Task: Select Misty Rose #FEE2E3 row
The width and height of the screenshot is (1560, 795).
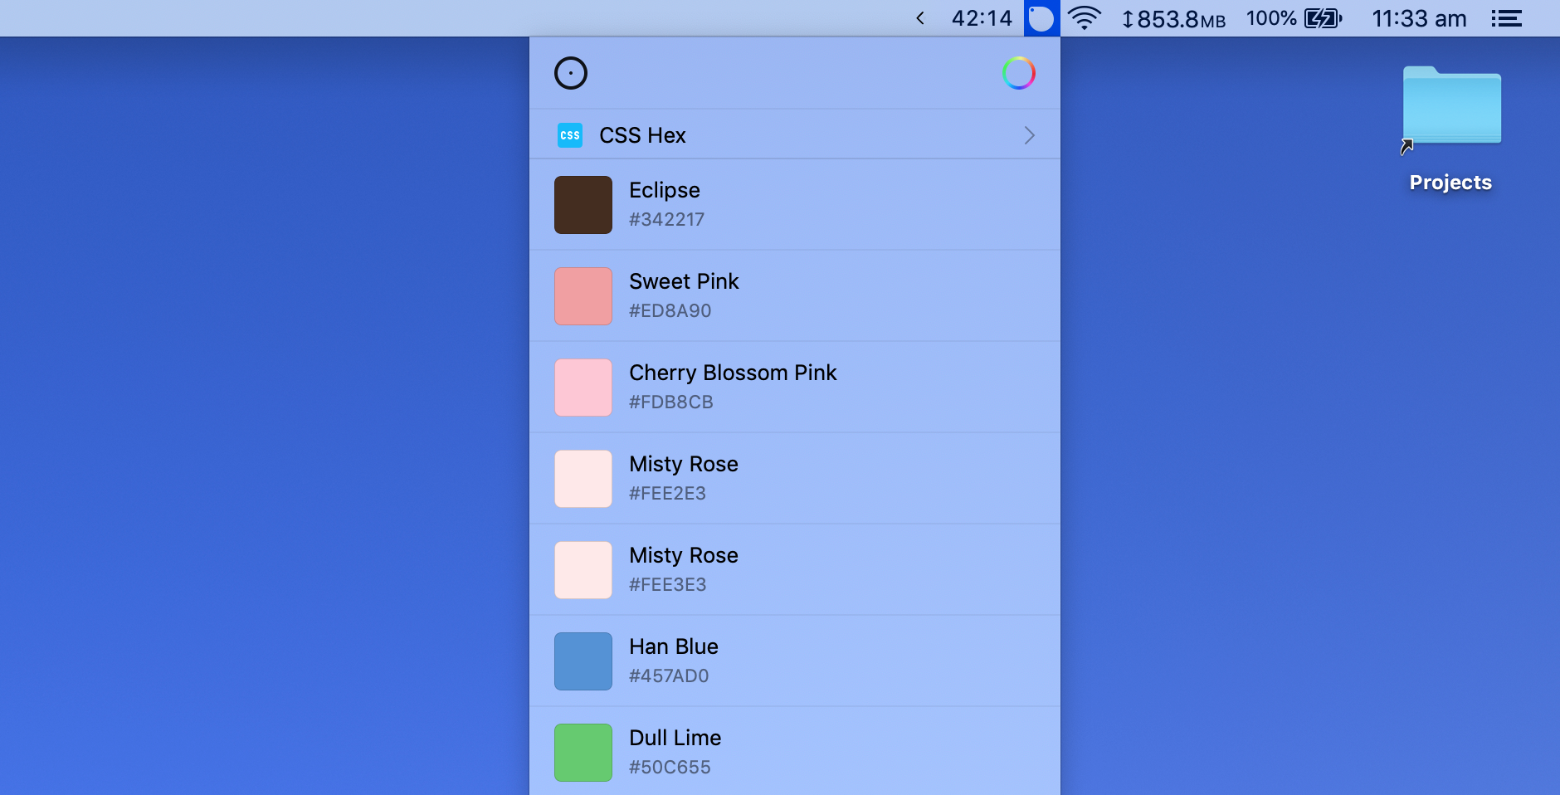Action: point(794,479)
